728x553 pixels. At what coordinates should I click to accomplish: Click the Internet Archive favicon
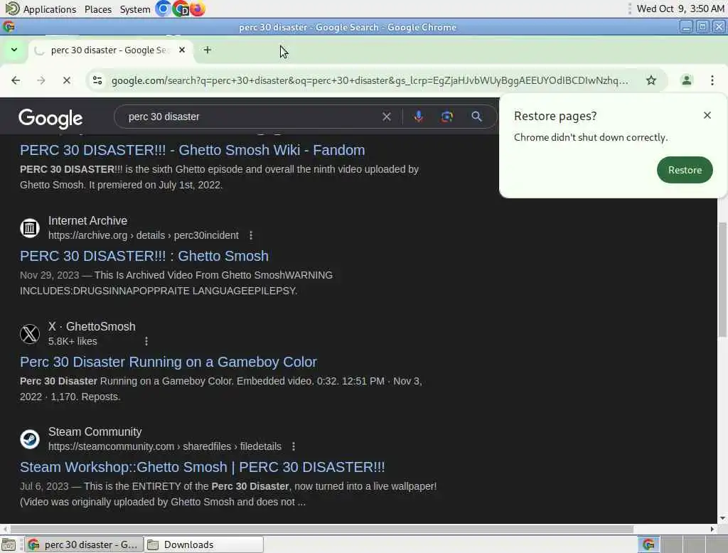point(30,228)
